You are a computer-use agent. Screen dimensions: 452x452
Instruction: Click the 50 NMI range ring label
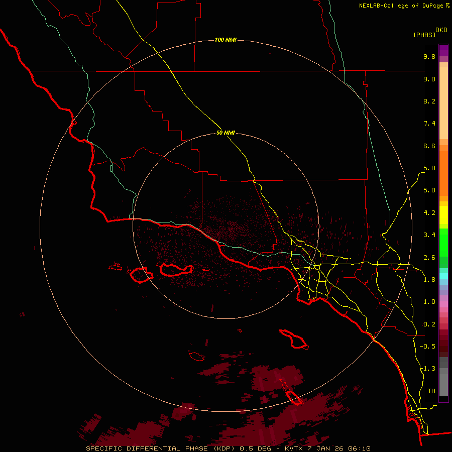pos(225,133)
